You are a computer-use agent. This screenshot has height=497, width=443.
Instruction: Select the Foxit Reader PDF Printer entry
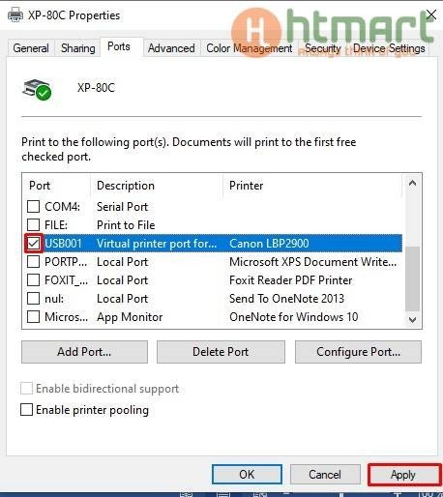tap(291, 280)
